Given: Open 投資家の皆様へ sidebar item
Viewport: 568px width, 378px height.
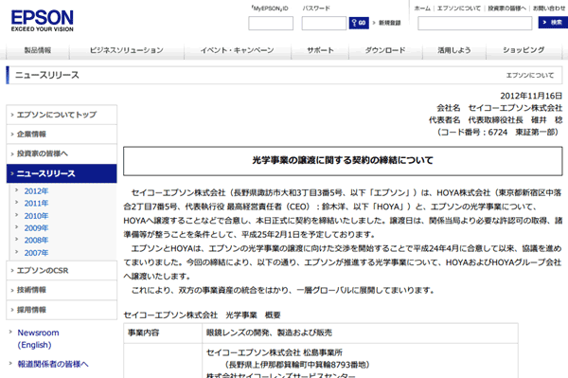Looking at the screenshot, I should (x=62, y=153).
